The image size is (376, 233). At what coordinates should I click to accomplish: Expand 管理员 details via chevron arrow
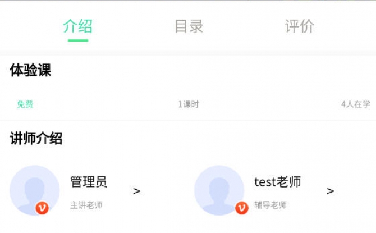click(x=137, y=191)
